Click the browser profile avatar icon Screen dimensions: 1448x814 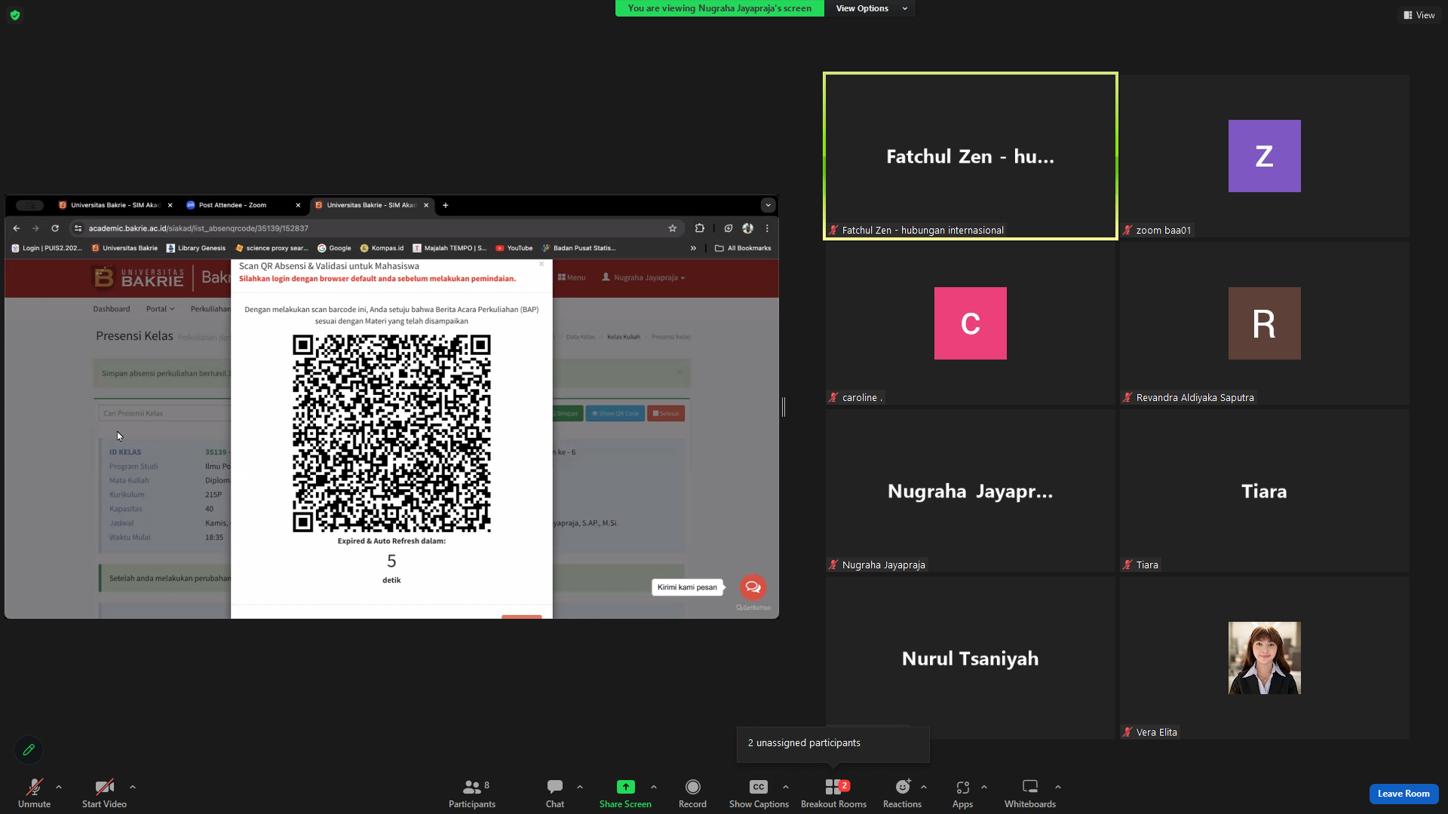747,228
